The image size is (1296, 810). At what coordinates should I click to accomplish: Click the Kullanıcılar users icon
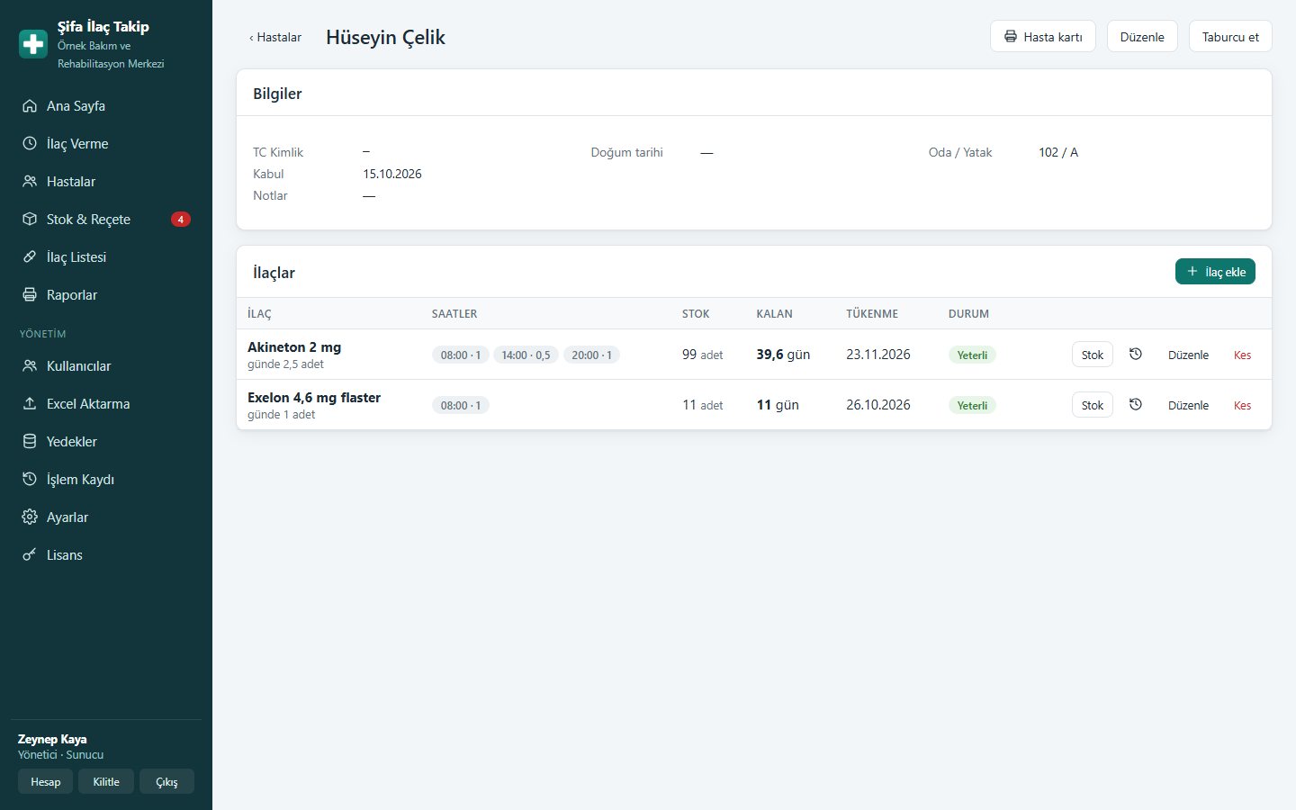pos(30,366)
